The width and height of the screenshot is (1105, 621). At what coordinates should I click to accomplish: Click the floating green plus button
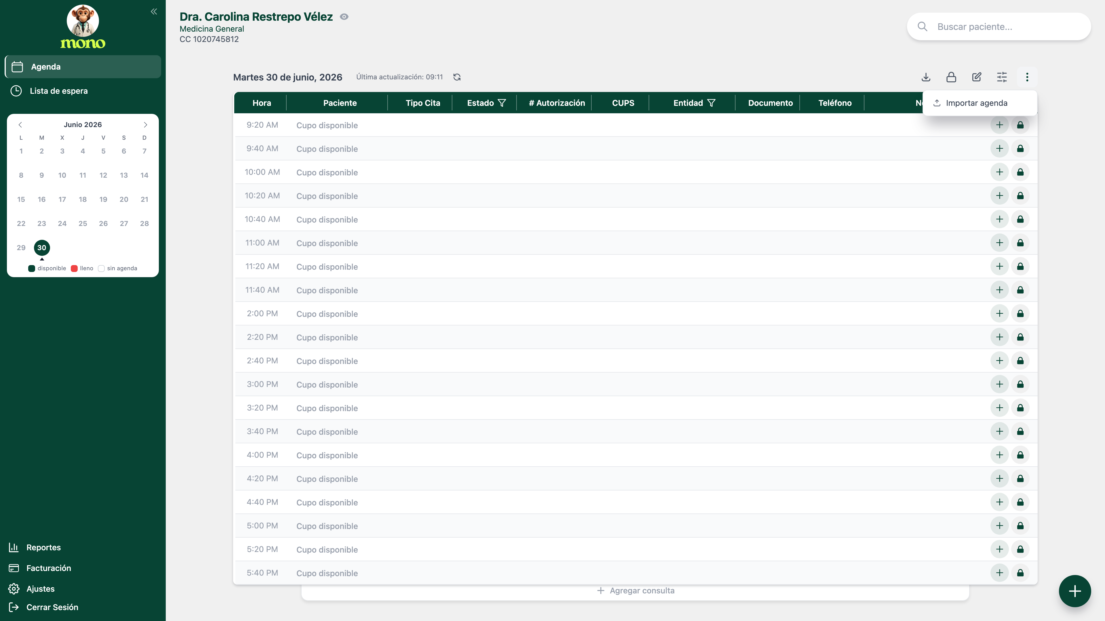[x=1074, y=591]
